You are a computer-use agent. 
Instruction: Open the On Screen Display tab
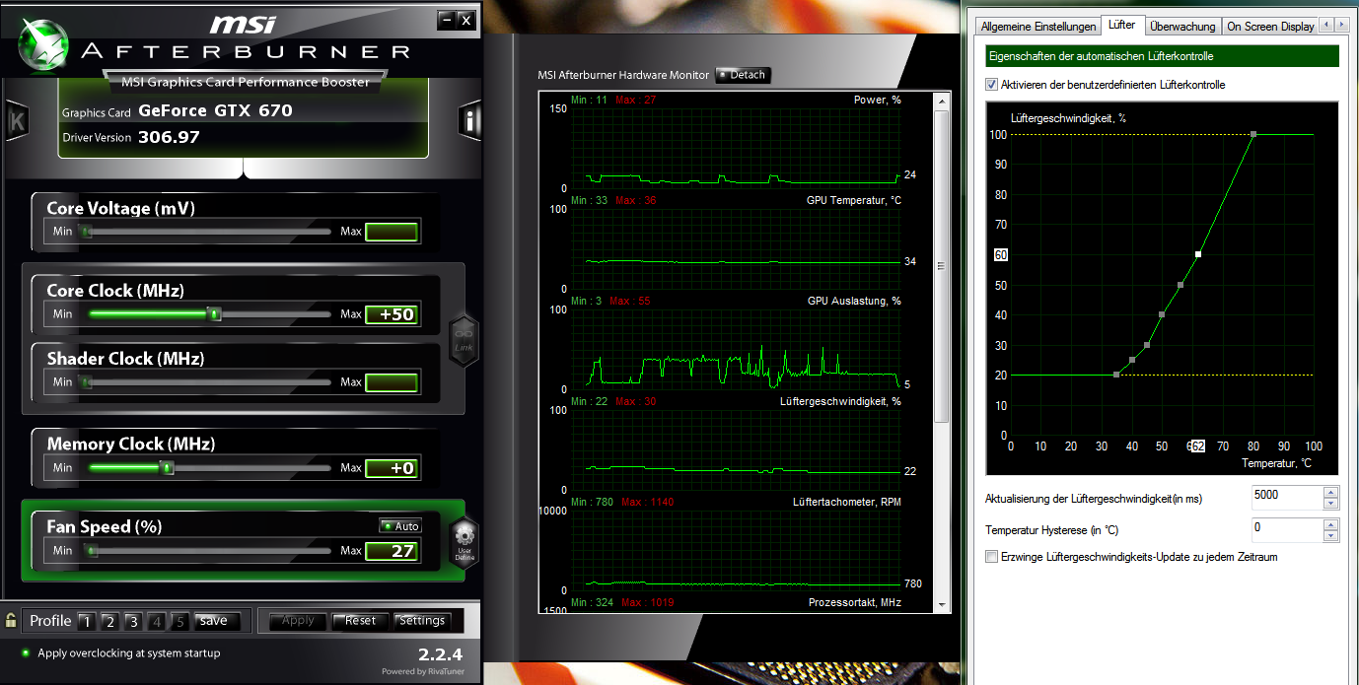point(1270,27)
